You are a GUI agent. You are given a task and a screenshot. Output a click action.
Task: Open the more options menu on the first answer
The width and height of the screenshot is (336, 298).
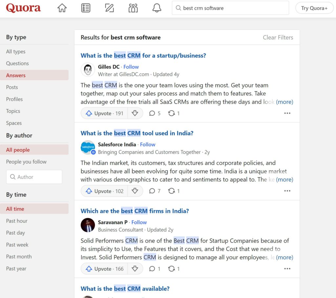pos(287,113)
